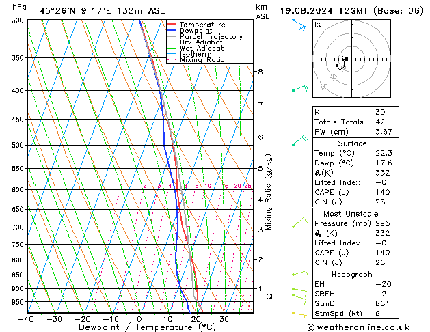This screenshot has width=430, height=332.
Task: Click the 'LCL' level marker label
Action: point(268,296)
